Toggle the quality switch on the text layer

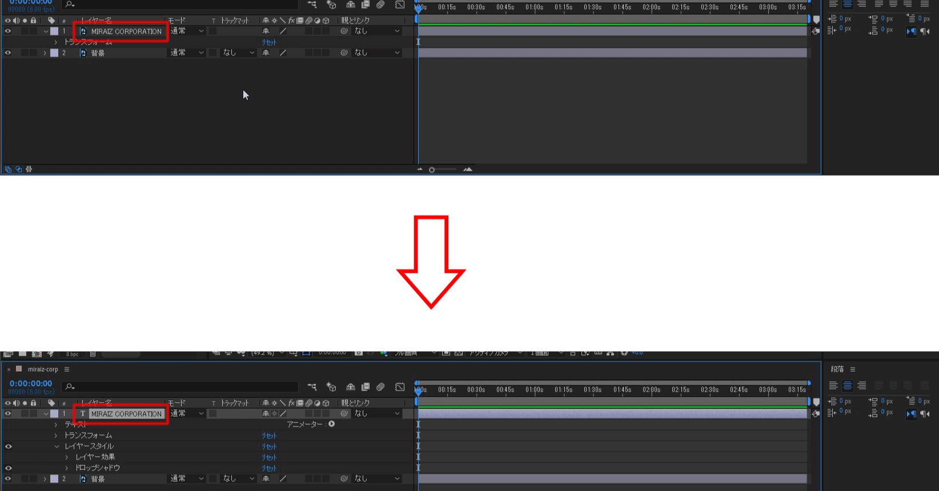click(x=283, y=413)
